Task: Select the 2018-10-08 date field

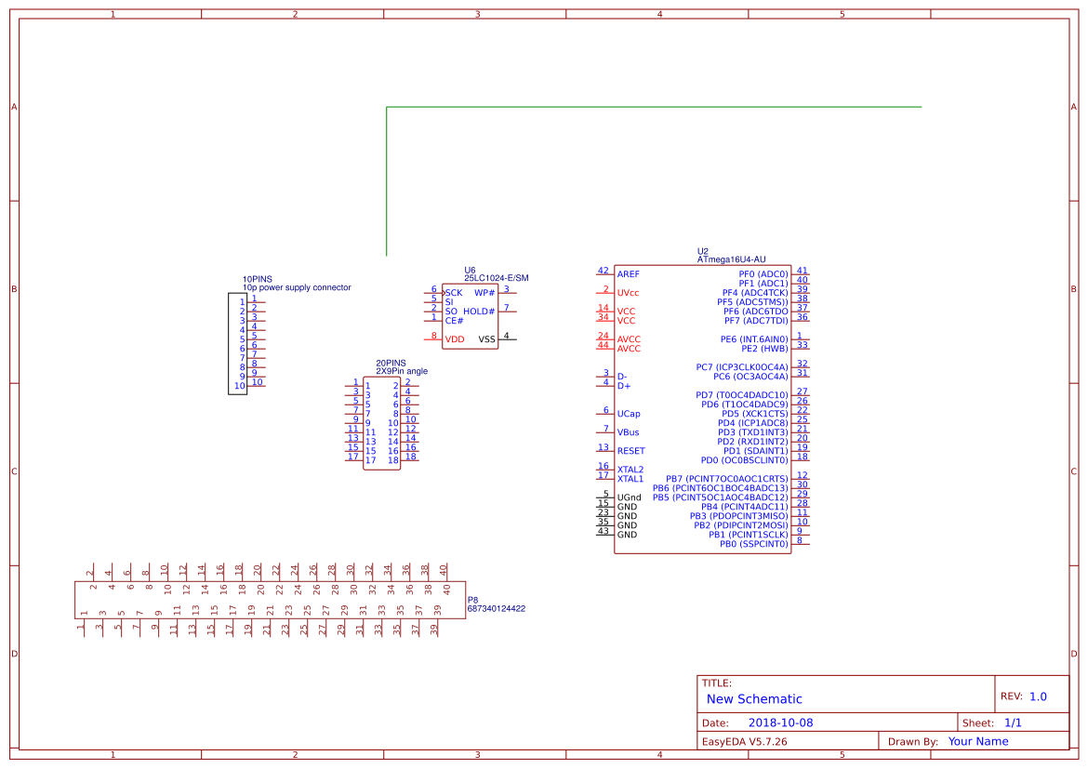Action: [779, 722]
